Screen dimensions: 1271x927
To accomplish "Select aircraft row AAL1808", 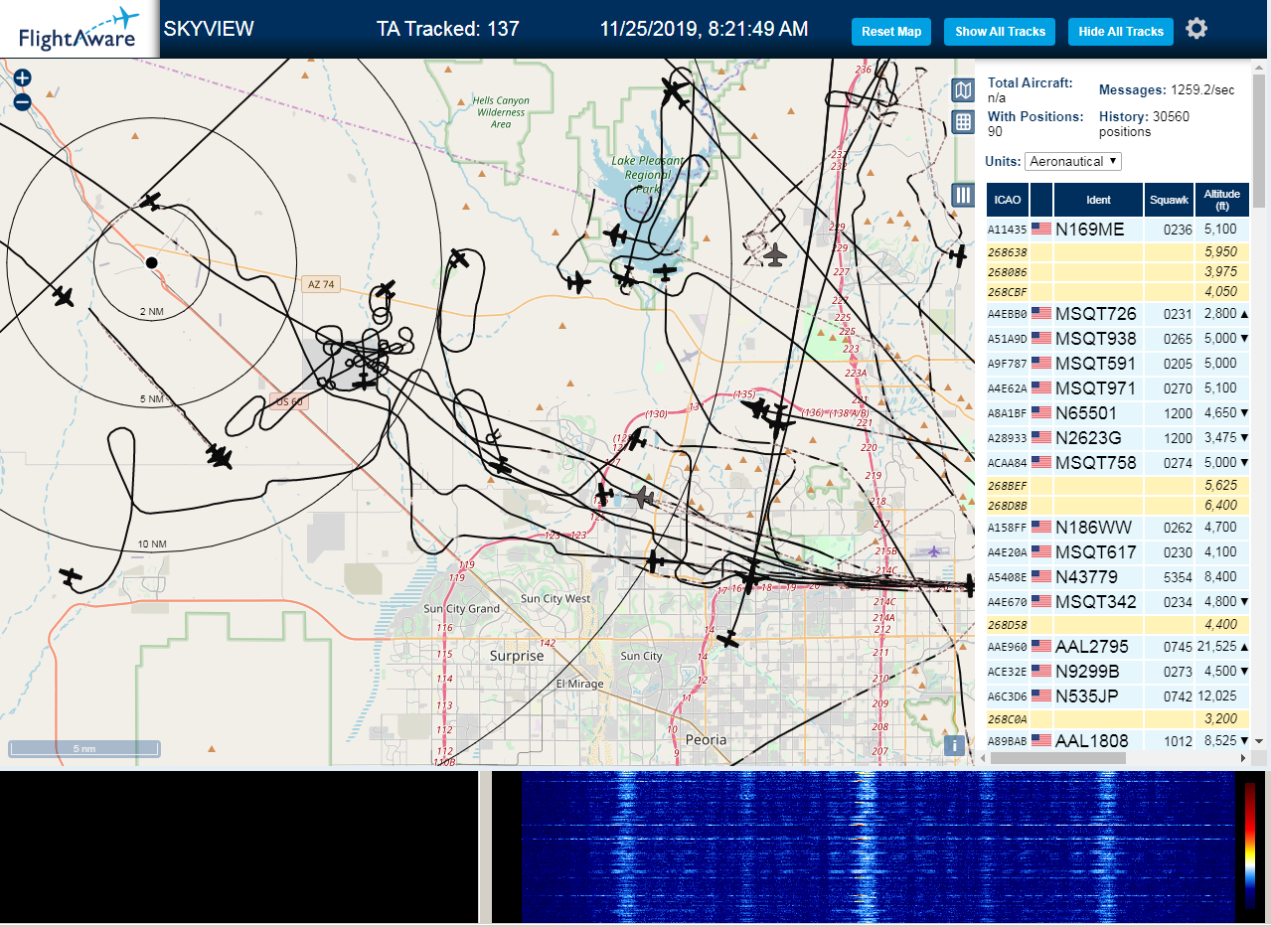I will coord(1117,740).
